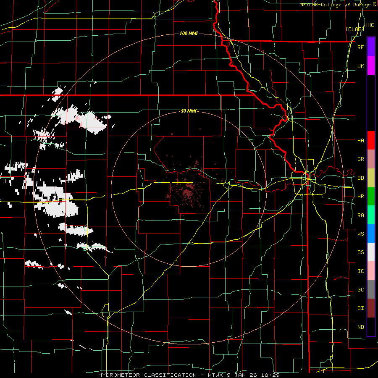378x378 pixels.
Task: Click the GC gray legend swatch
Action: click(x=371, y=289)
